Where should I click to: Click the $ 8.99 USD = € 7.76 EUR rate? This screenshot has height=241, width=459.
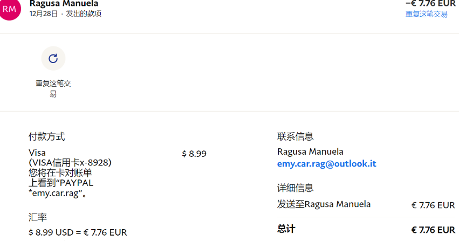coord(78,232)
